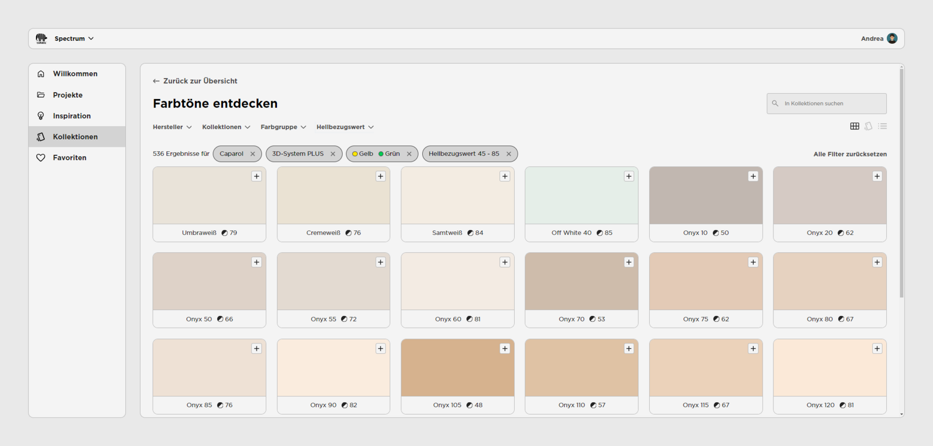Add Umbraweiß using the plus toggle
933x446 pixels.
pyautogui.click(x=257, y=176)
